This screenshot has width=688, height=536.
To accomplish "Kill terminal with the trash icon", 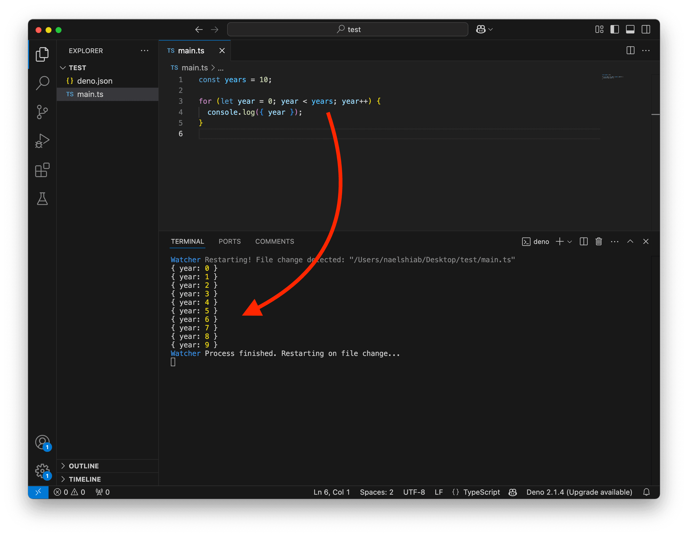I will coord(598,241).
